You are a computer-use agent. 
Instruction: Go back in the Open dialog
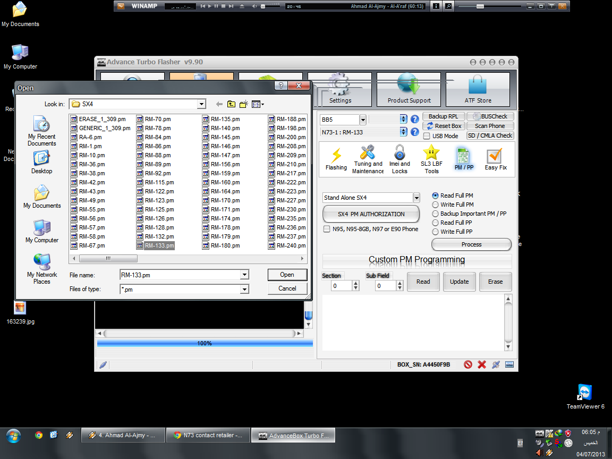(219, 104)
